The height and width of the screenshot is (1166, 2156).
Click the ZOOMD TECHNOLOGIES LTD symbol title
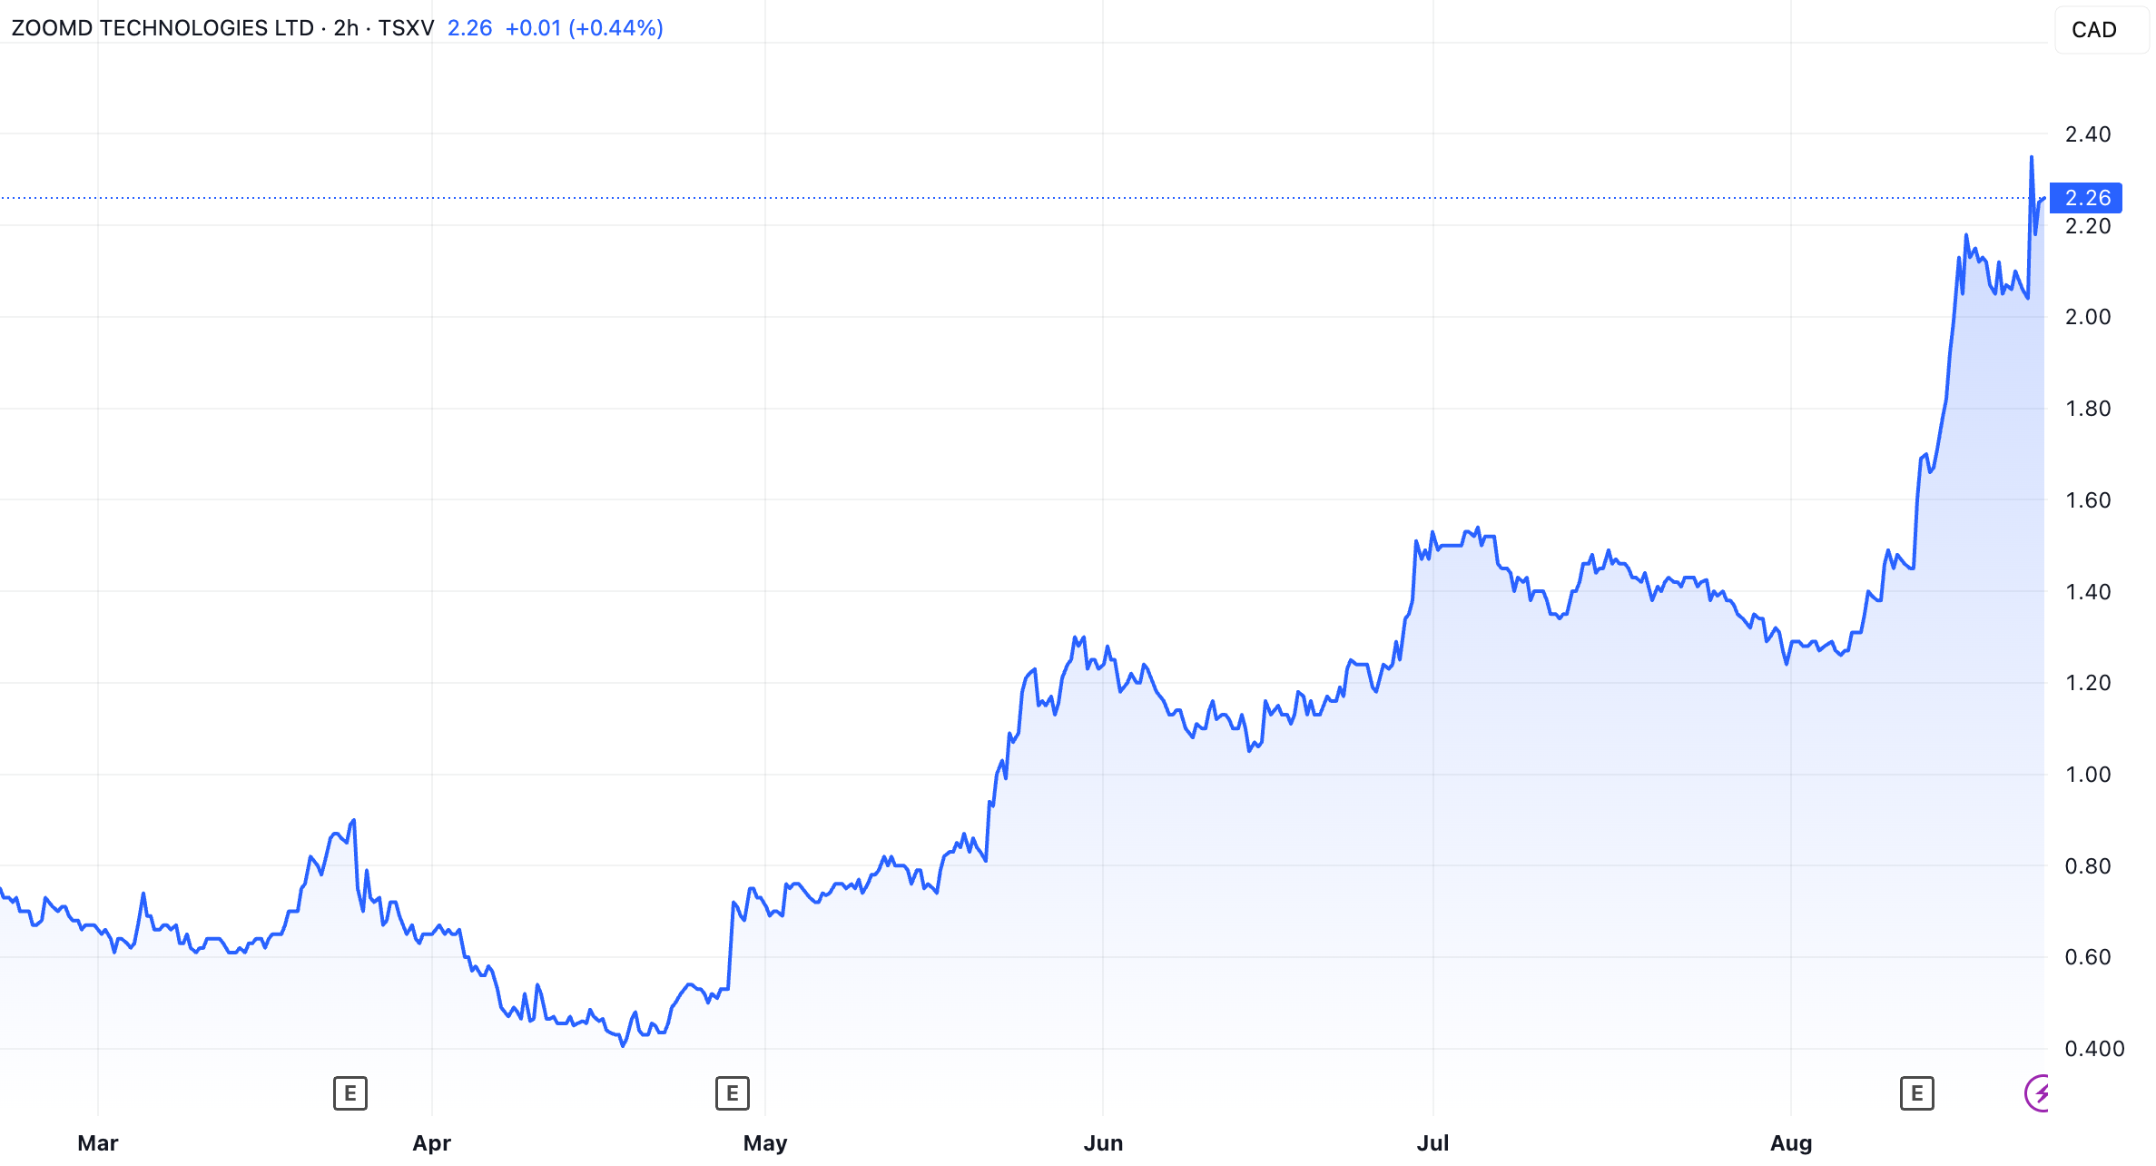pos(162,28)
